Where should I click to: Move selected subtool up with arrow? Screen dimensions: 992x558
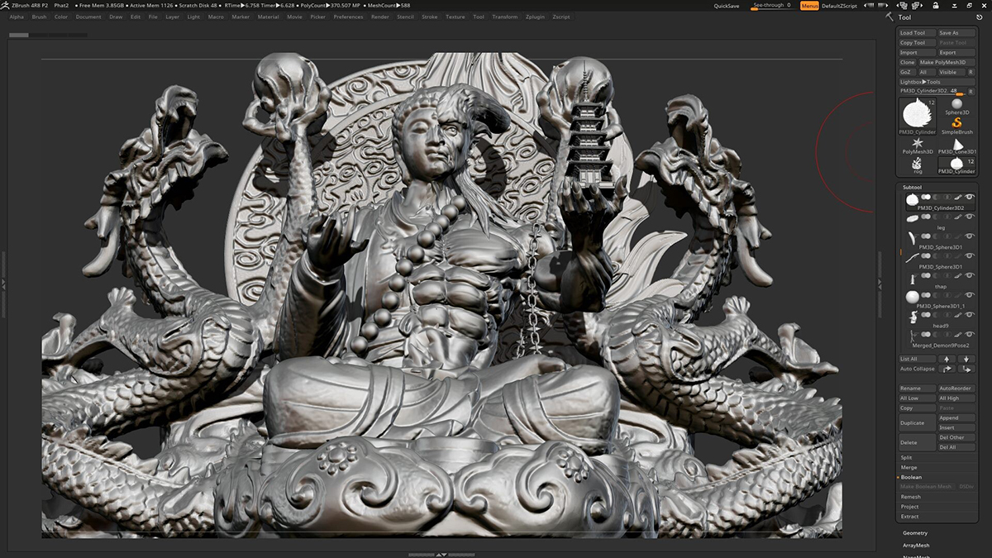[x=947, y=359]
